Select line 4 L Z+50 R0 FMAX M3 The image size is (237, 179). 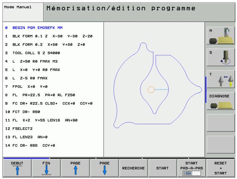pos(31,62)
